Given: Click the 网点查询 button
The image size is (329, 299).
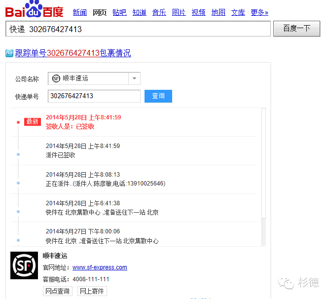Looking at the screenshot, I should pyautogui.click(x=58, y=291).
